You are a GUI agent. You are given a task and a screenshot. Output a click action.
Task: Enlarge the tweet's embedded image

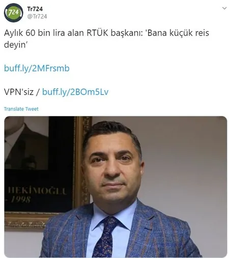(x=116, y=187)
